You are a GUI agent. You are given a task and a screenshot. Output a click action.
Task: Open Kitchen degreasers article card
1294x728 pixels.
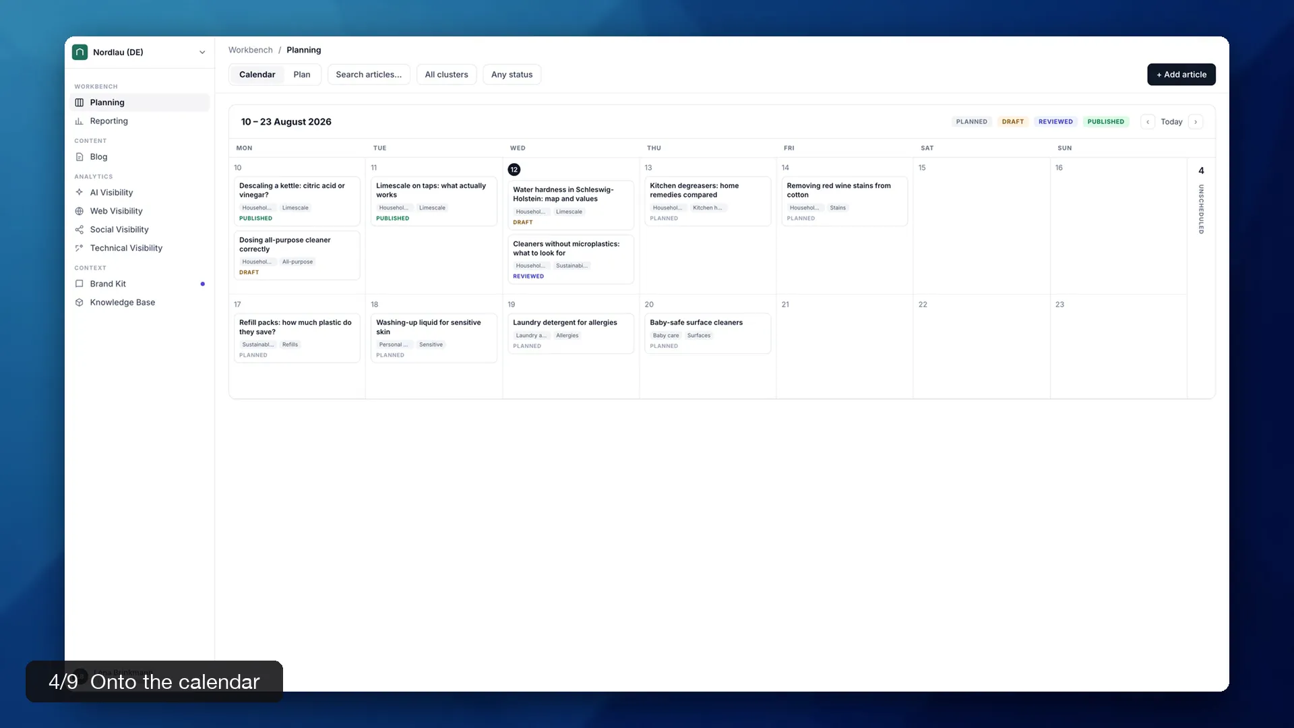708,201
